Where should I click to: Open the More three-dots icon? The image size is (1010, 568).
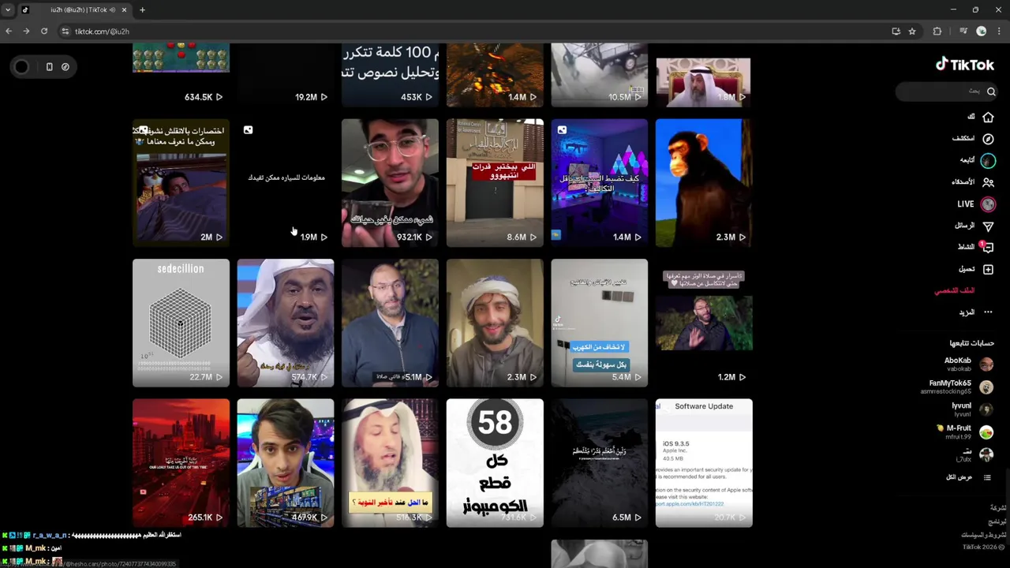pyautogui.click(x=988, y=312)
